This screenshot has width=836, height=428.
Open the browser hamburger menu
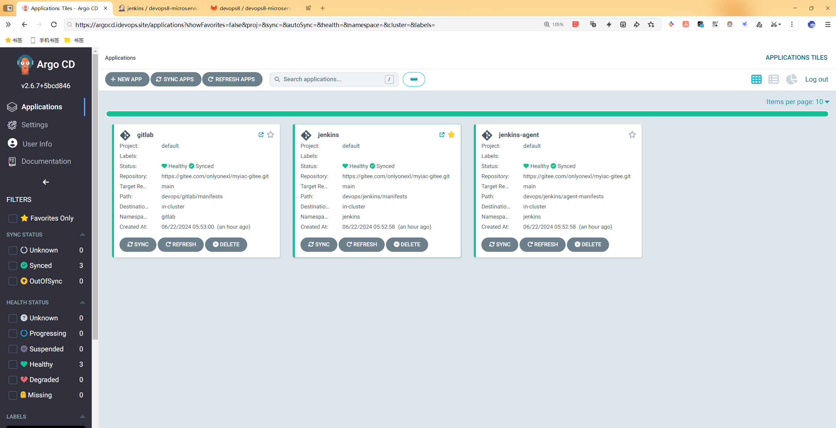pos(828,24)
